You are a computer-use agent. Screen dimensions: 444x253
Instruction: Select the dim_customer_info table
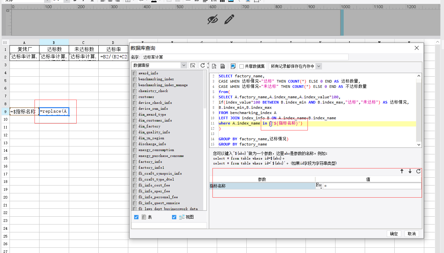pos(155,120)
